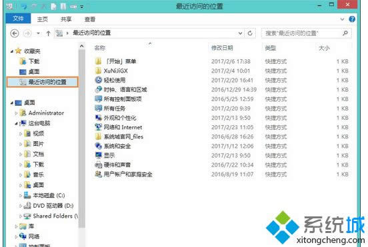Select the 外观和个性化 icon
This screenshot has height=247, width=368.
point(99,118)
